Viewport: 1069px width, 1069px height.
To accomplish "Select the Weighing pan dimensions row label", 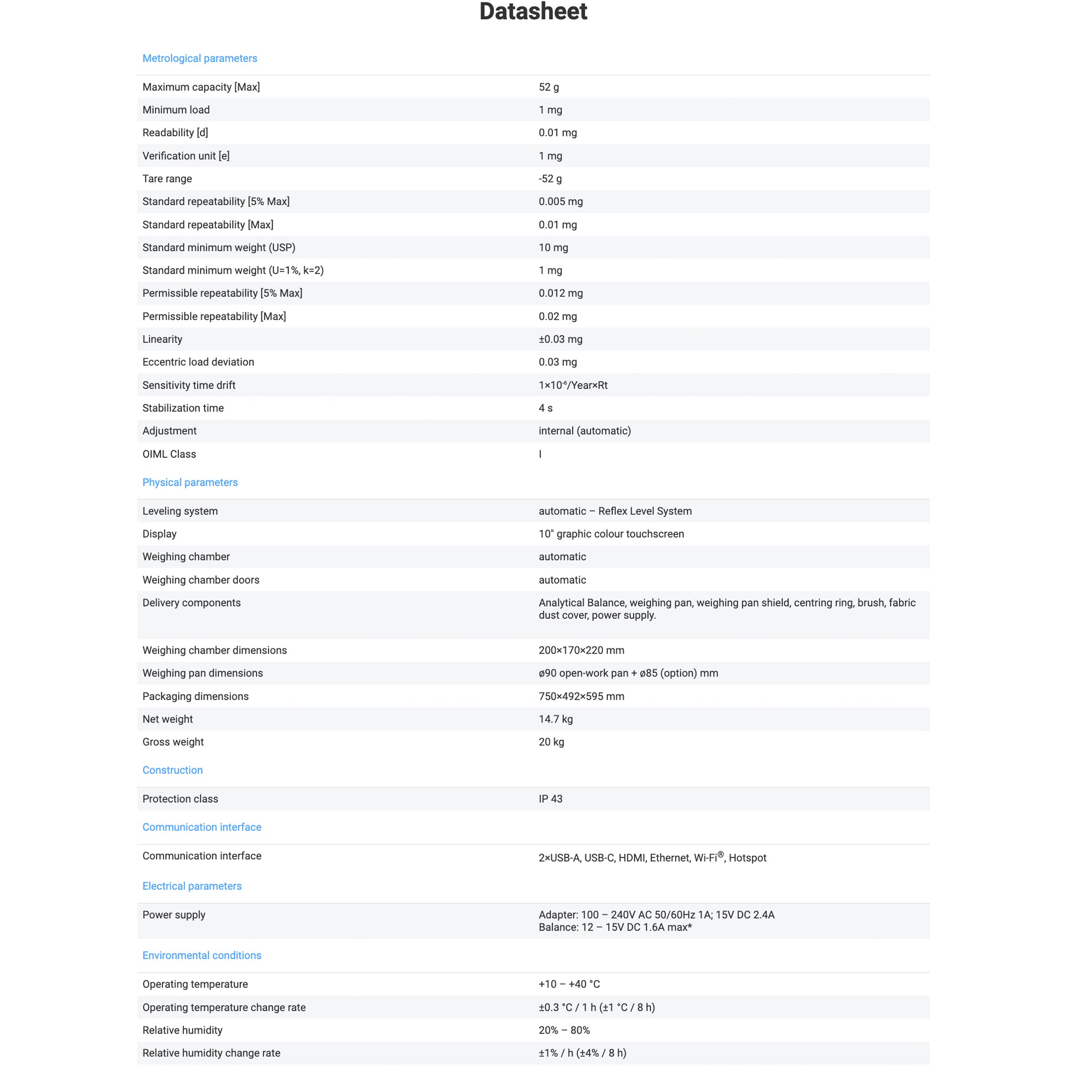I will coord(203,673).
